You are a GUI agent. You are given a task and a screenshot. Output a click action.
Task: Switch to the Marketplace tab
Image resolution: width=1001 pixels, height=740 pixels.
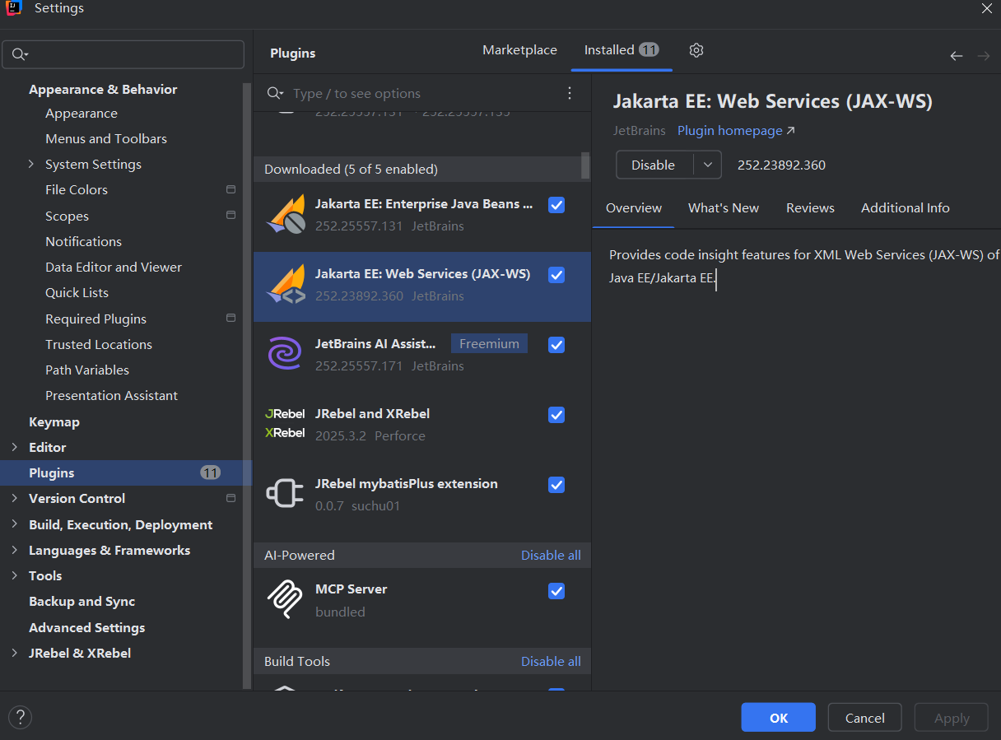[519, 50]
